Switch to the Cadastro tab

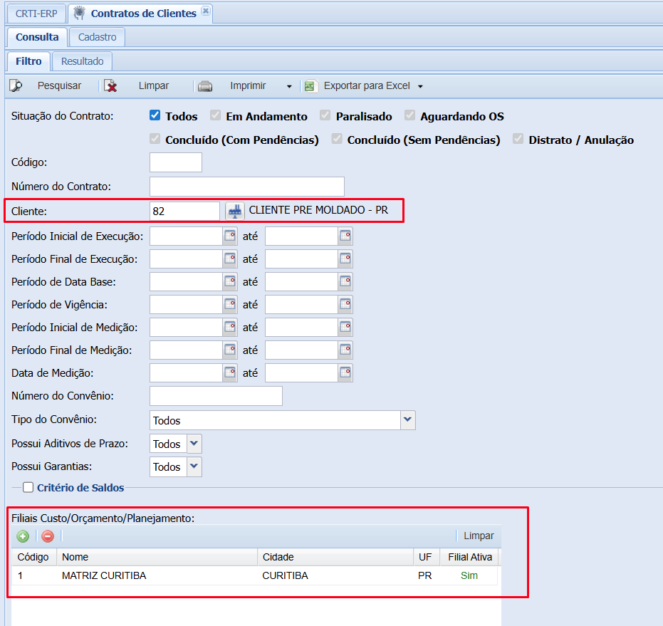coord(98,37)
